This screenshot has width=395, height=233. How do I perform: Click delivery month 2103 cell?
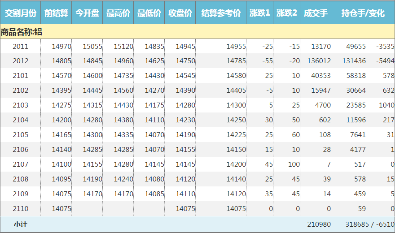pos(20,105)
